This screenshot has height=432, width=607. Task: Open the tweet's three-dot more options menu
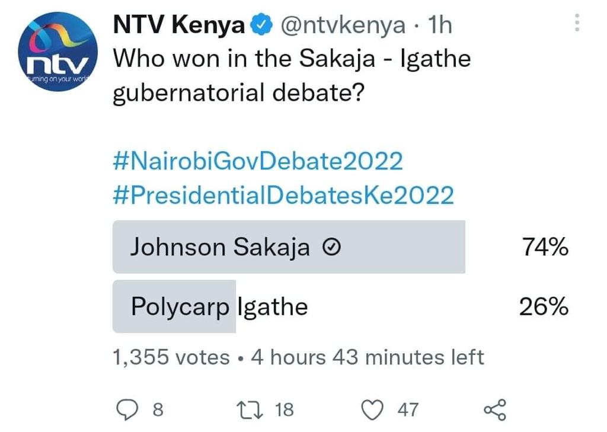(577, 23)
